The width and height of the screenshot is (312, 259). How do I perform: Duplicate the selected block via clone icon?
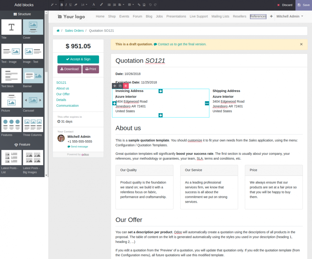tap(120, 86)
